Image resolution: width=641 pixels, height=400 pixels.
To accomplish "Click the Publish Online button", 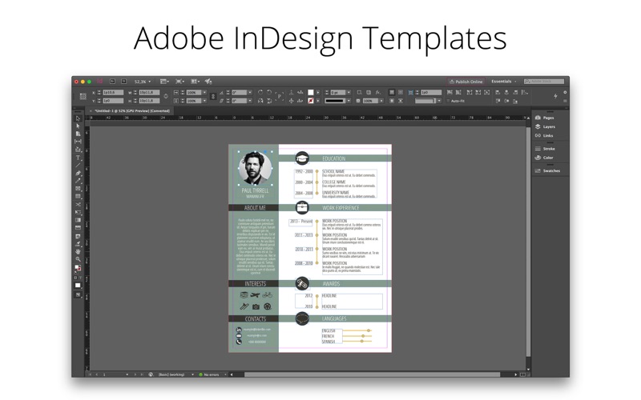I will pyautogui.click(x=466, y=82).
